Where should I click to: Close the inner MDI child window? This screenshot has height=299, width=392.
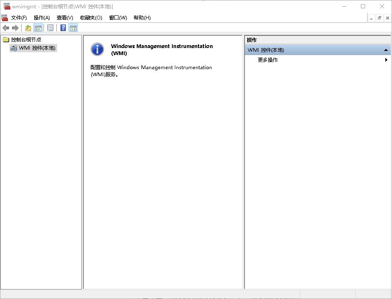(x=387, y=18)
